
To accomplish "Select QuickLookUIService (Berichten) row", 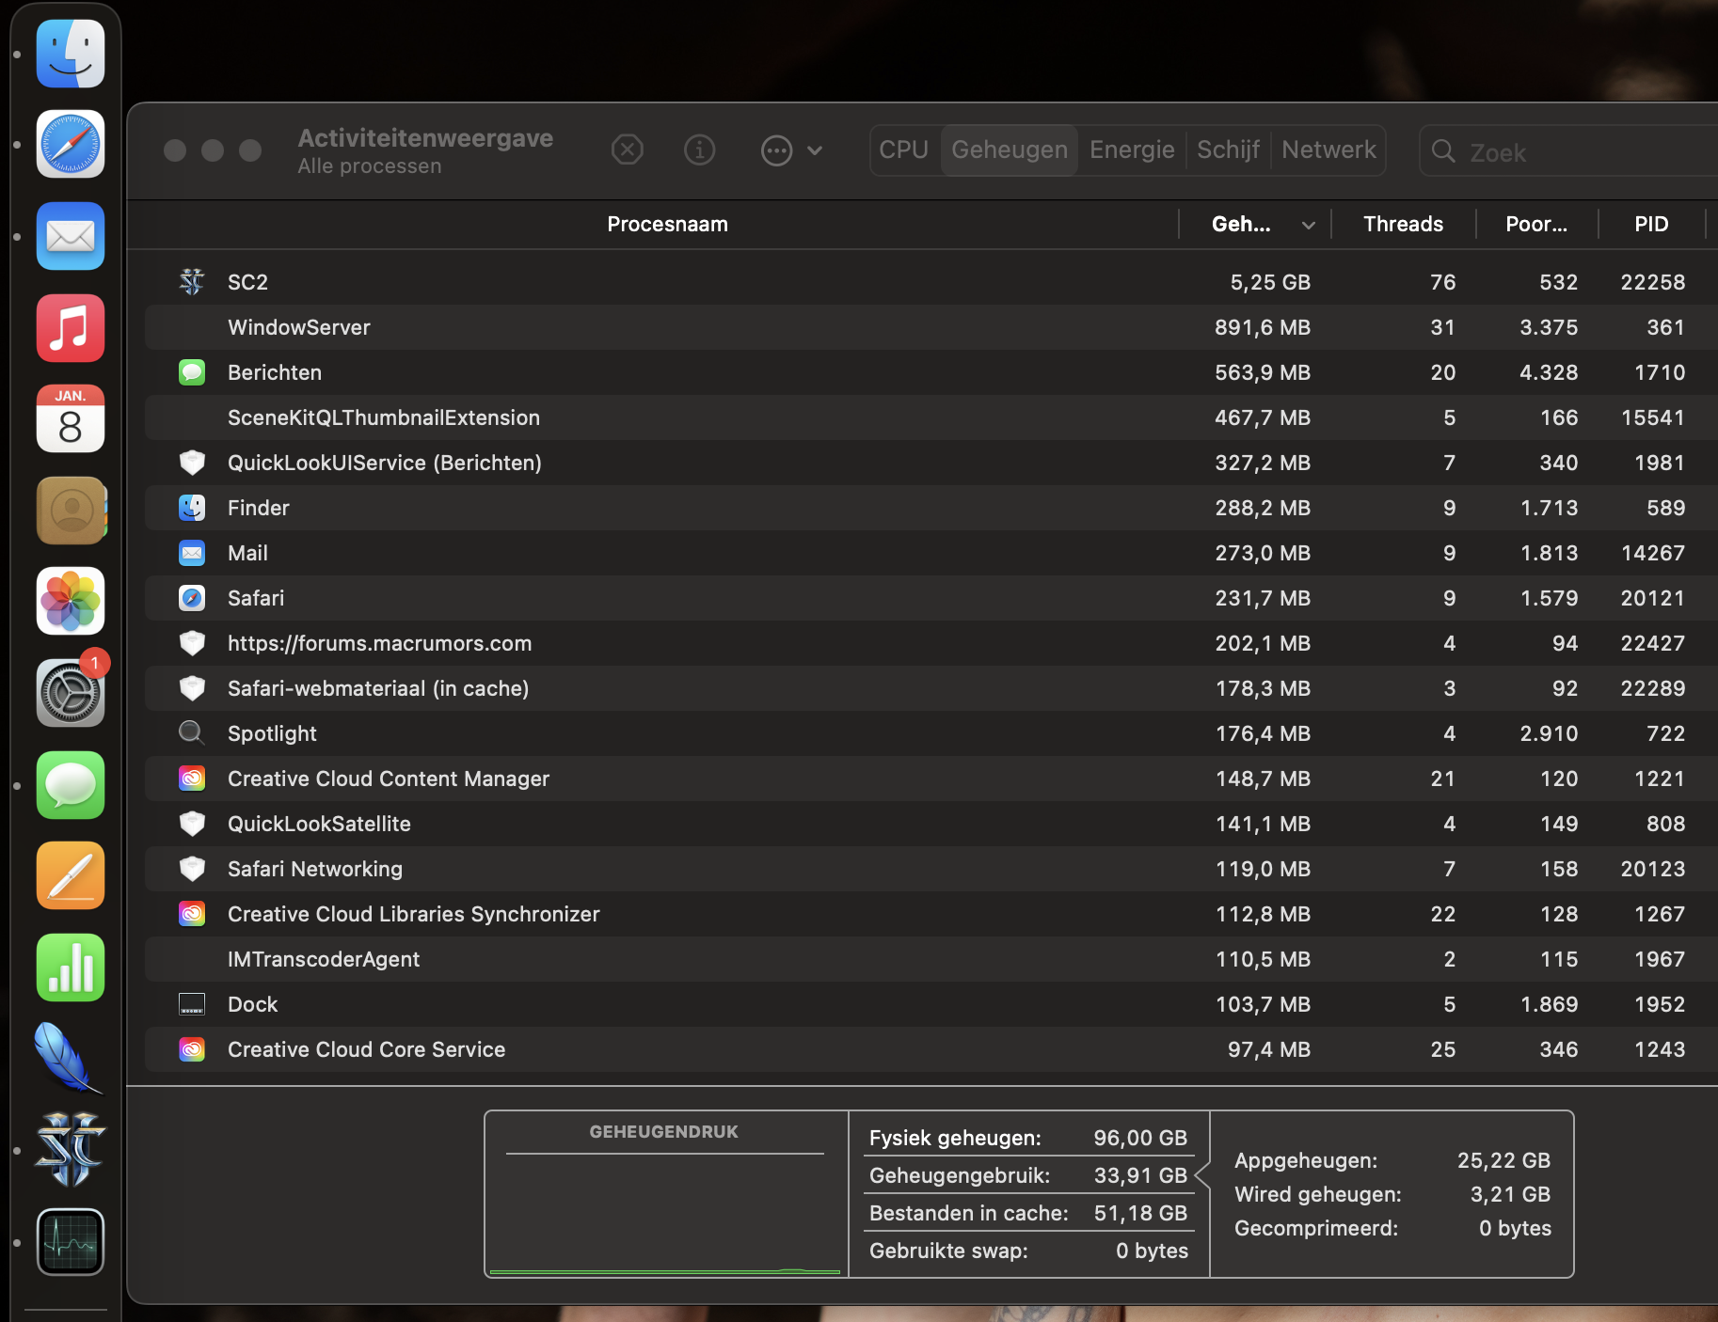I will pos(931,463).
